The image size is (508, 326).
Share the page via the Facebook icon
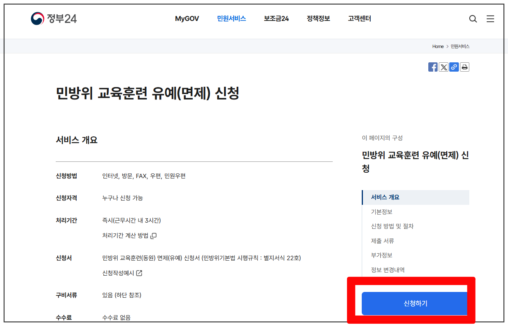tap(433, 67)
